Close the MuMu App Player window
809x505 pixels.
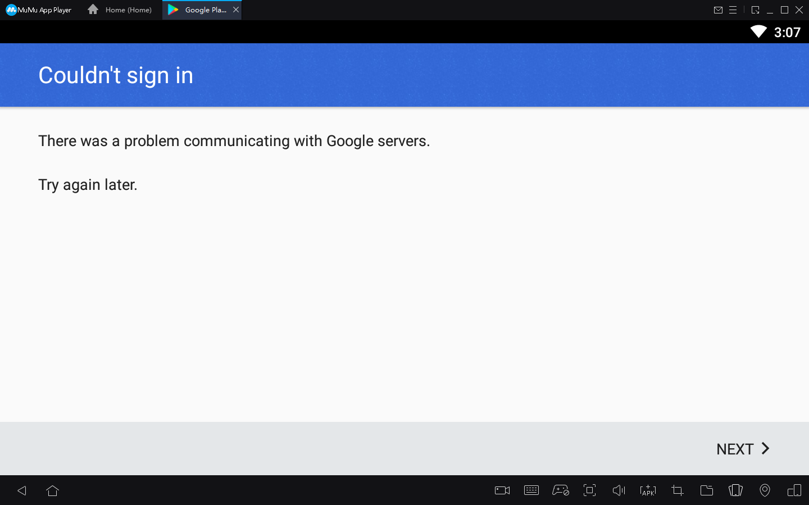click(799, 10)
